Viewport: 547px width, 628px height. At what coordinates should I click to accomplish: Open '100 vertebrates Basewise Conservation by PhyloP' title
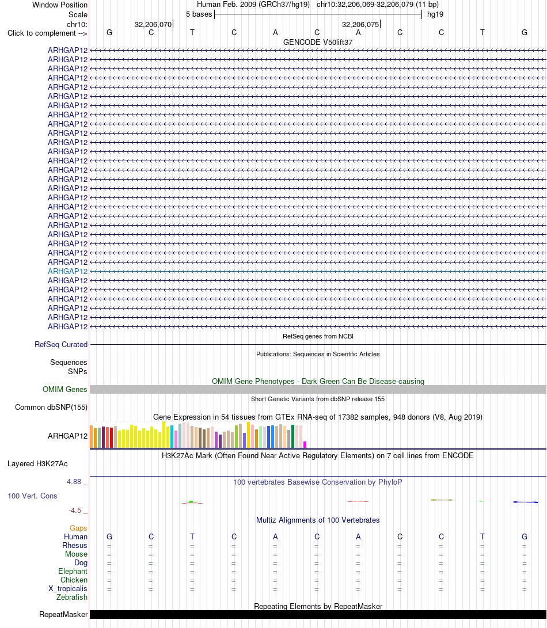click(318, 482)
